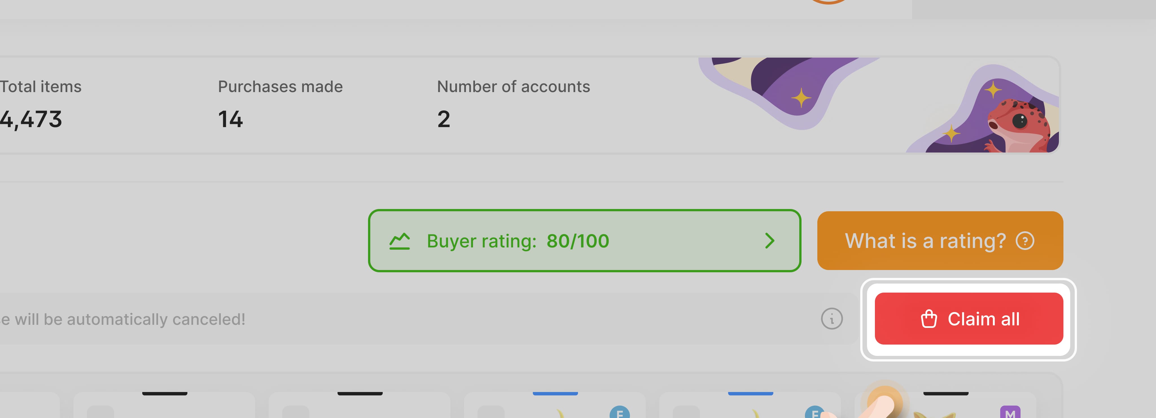Viewport: 1156px width, 418px height.
Task: Click the purple M badge on the item card
Action: point(1010,413)
